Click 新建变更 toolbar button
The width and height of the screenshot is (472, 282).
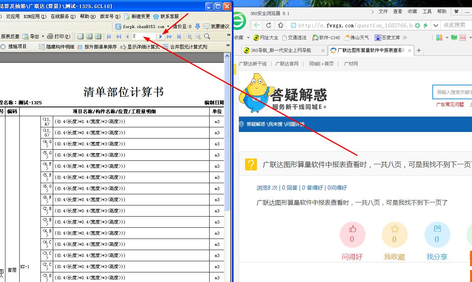tap(137, 17)
